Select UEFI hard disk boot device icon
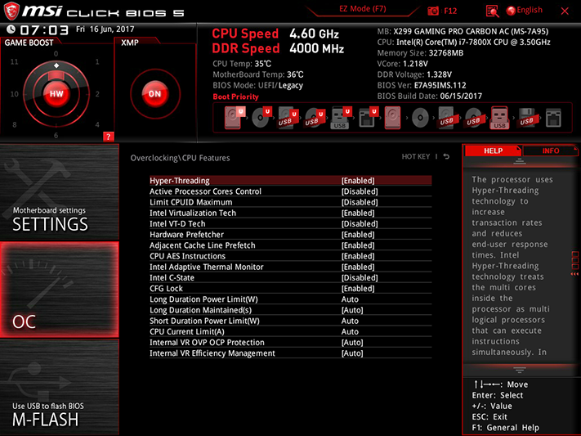Screen dimensions: 581x436 point(235,118)
